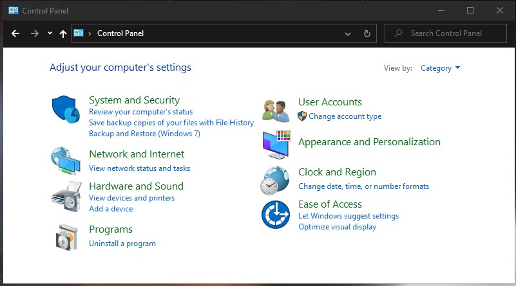Open Ease of Access circular icon

[x=276, y=215]
